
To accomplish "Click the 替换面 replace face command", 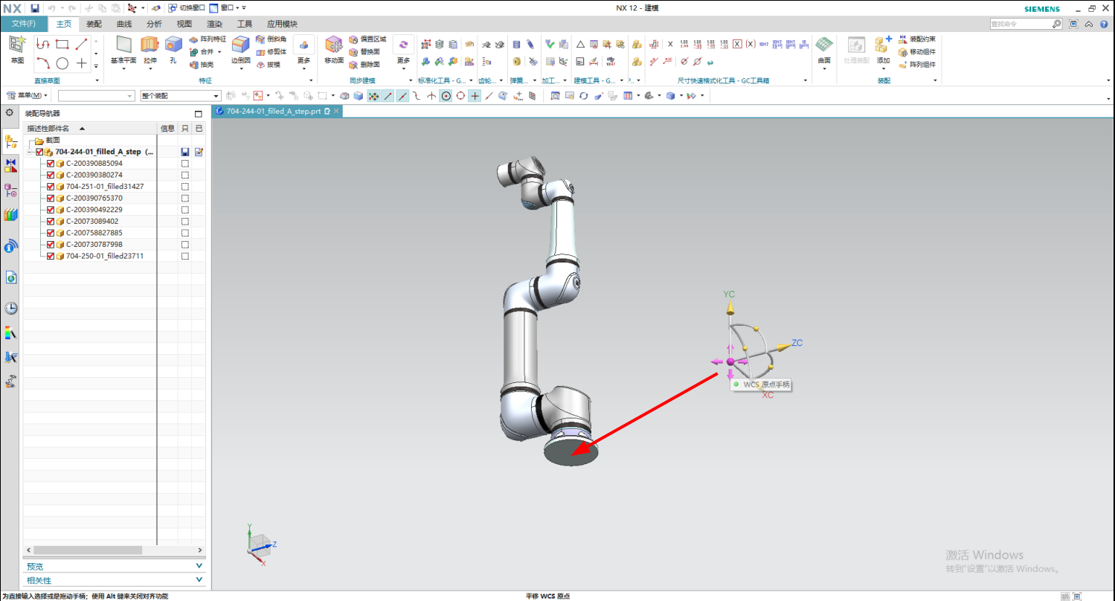I will 364,51.
